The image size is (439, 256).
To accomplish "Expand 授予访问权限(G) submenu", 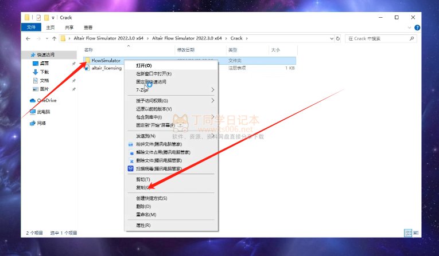I will [171, 101].
